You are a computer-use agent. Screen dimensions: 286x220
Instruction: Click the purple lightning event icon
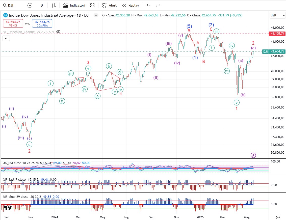click(253, 155)
